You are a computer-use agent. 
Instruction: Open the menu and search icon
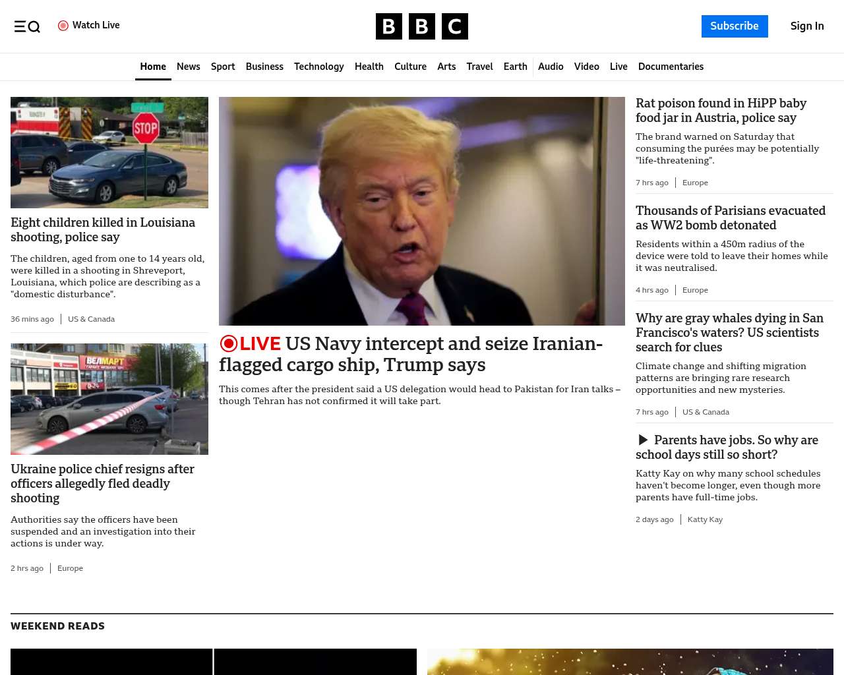pos(27,26)
